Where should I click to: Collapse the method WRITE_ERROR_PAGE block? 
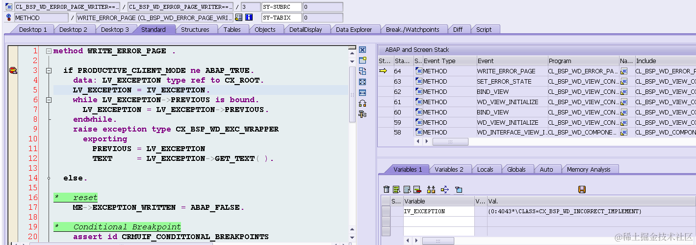click(x=49, y=51)
